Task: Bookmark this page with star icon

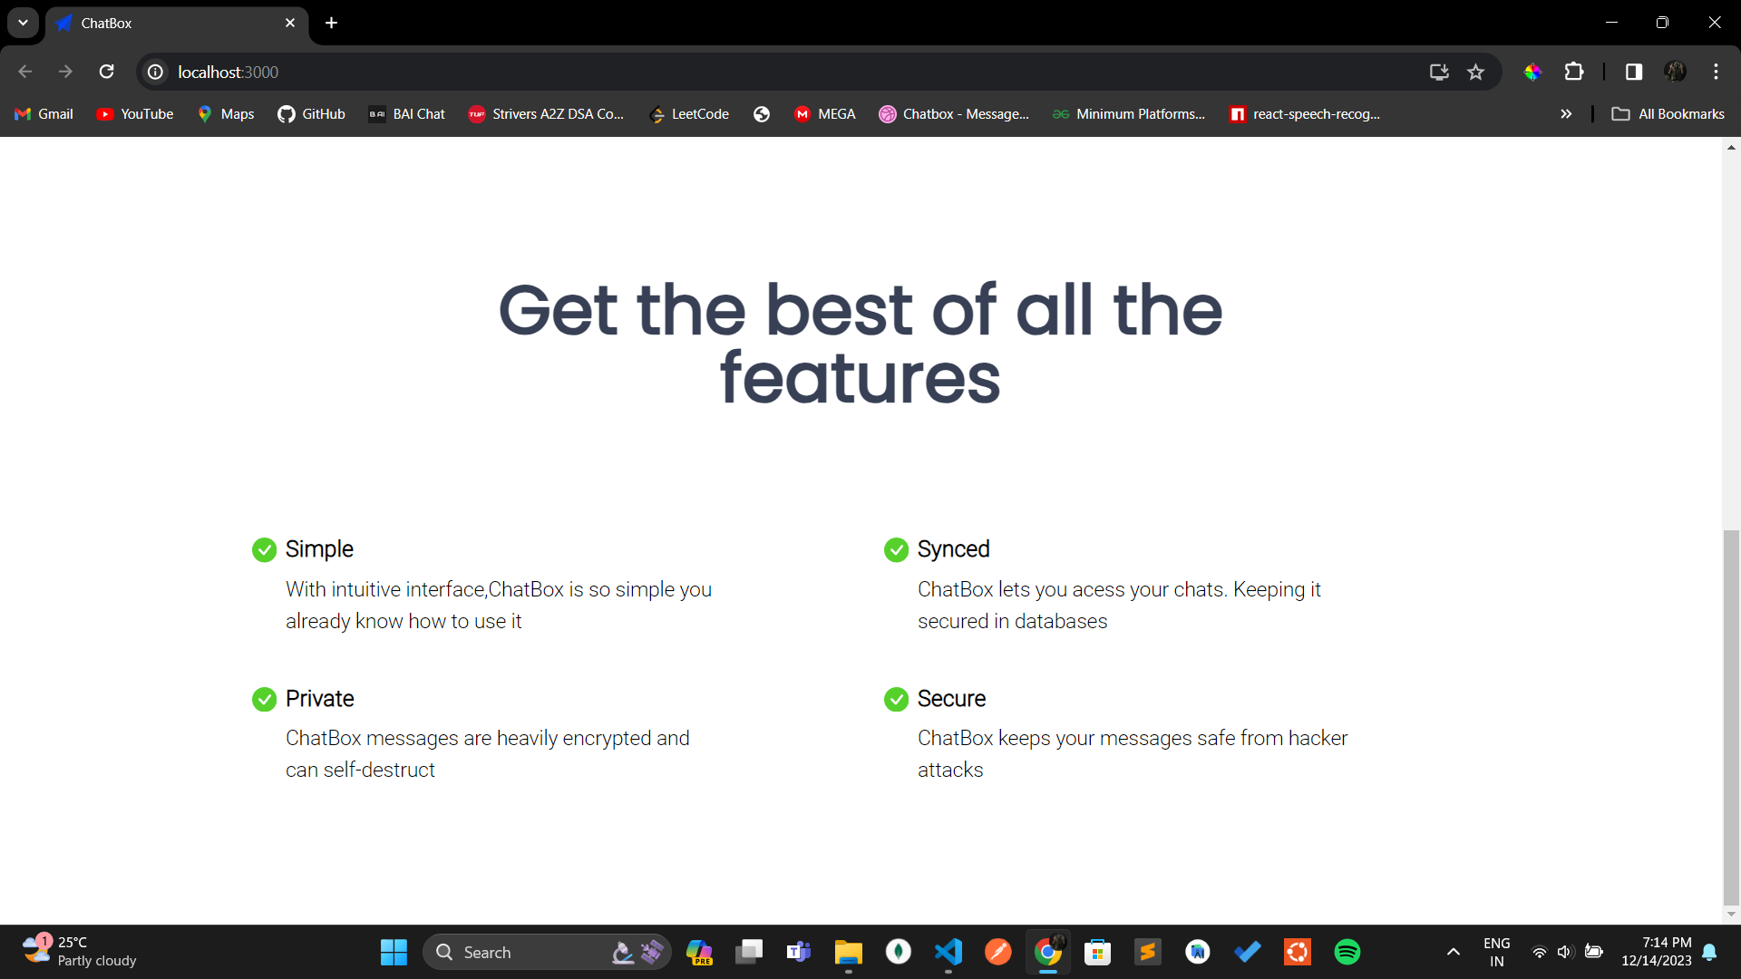Action: [x=1475, y=72]
